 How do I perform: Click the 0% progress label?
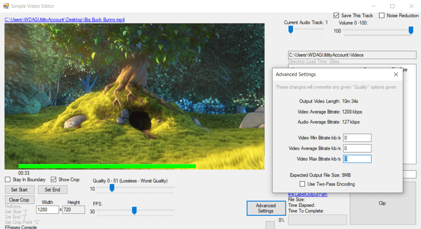click(281, 220)
